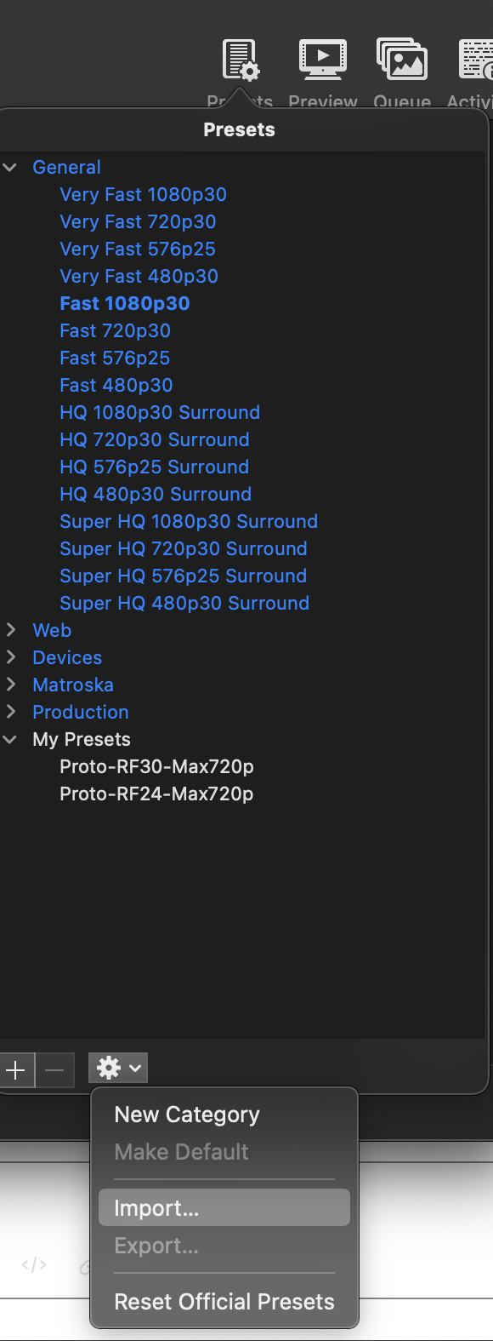Screen dimensions: 493x1341
Task: Select the Fast 1080p30 preset
Action: pos(125,303)
